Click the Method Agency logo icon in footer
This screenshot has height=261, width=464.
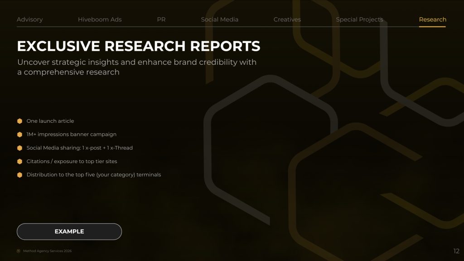click(x=19, y=251)
